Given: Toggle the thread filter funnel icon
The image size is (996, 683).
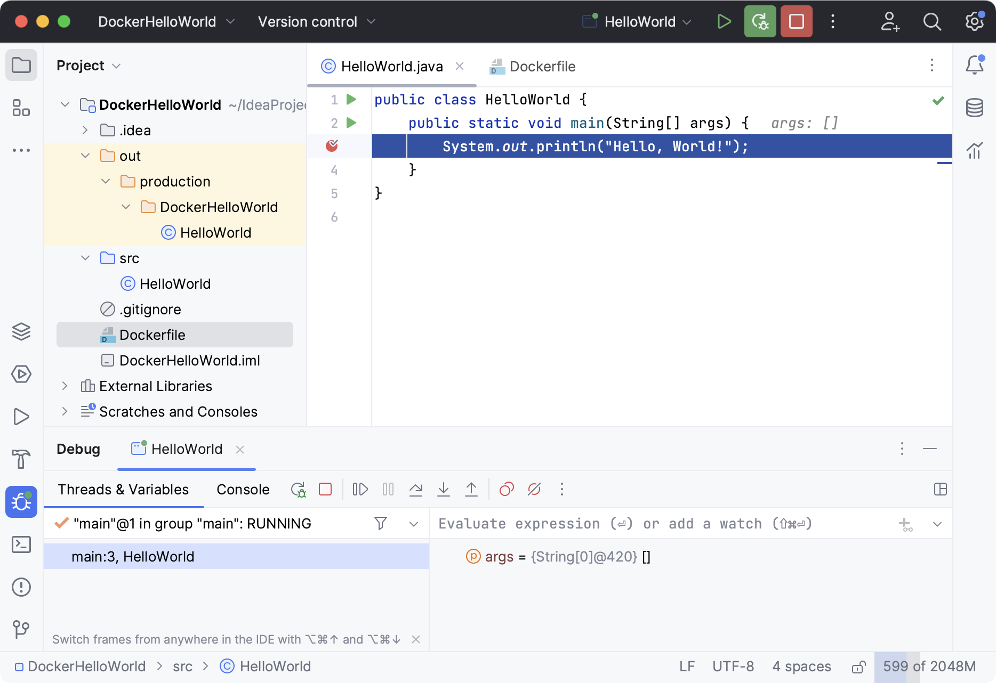Looking at the screenshot, I should tap(380, 523).
